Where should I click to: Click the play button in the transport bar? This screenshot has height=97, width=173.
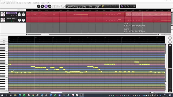pyautogui.click(x=42, y=6)
